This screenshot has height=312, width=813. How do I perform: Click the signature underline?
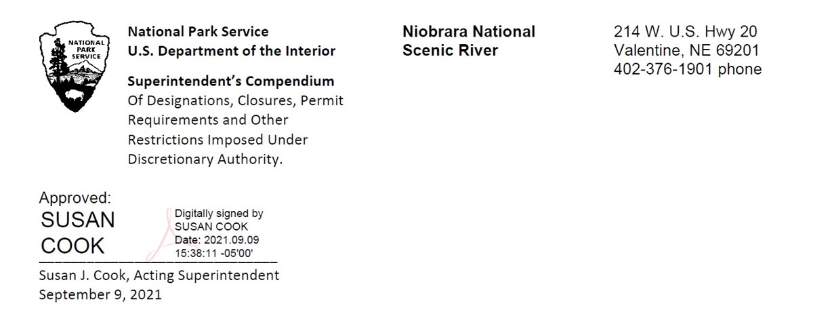coord(158,262)
